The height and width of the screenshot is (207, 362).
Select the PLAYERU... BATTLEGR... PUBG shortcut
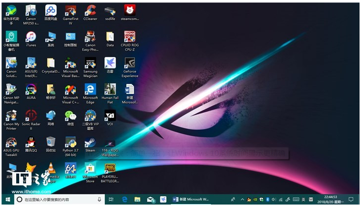pos(110,173)
